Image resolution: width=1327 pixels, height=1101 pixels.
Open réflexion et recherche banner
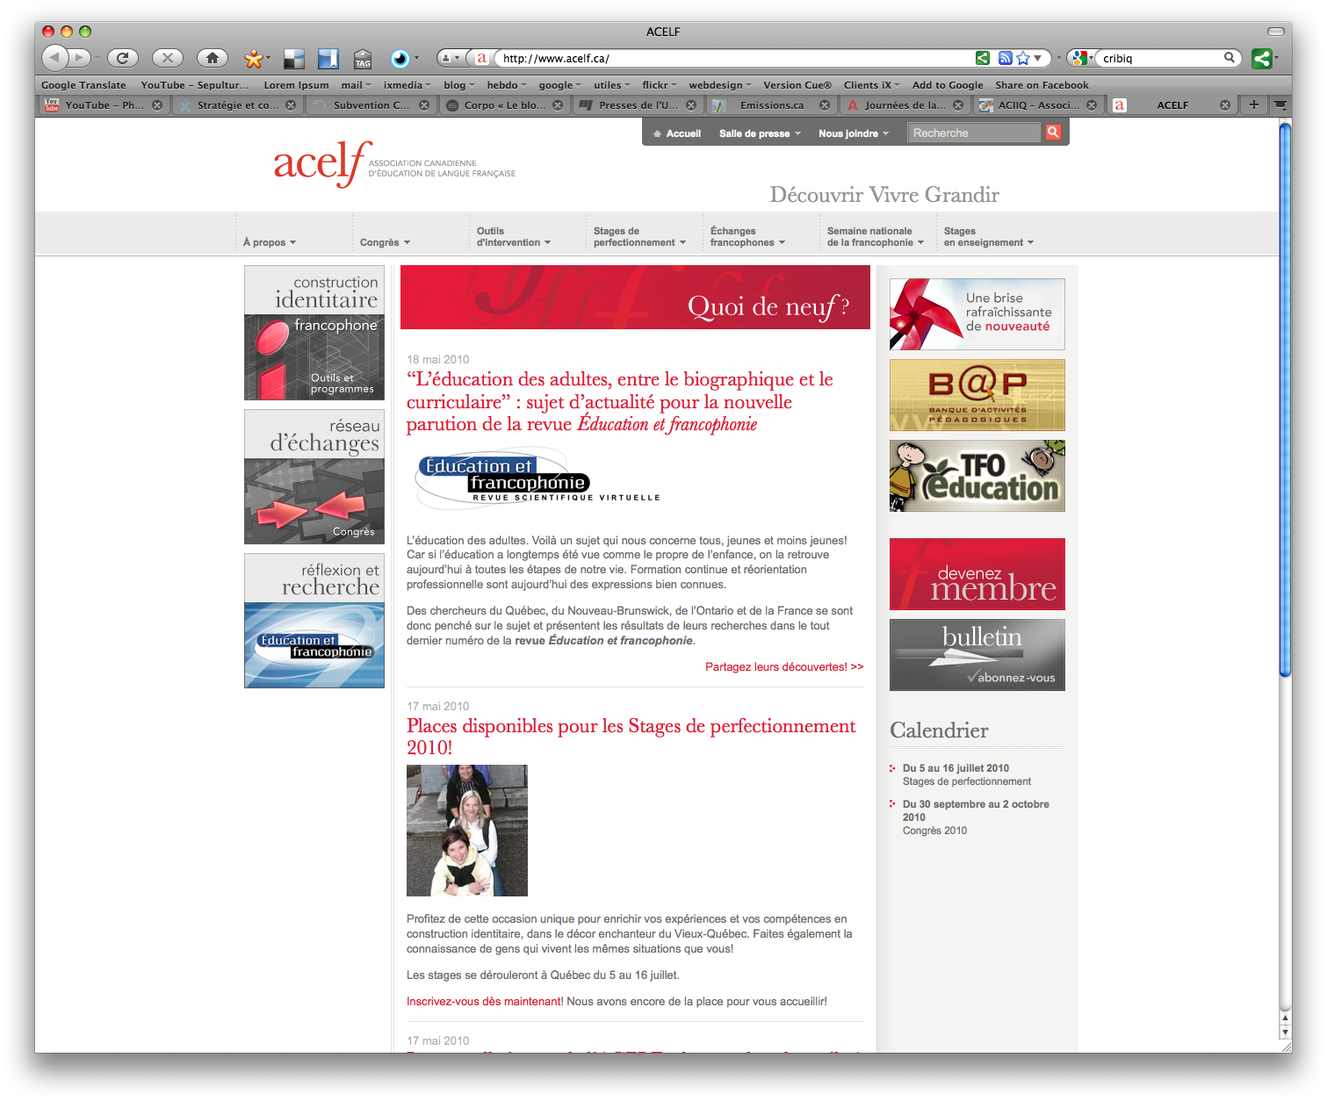[x=314, y=621]
